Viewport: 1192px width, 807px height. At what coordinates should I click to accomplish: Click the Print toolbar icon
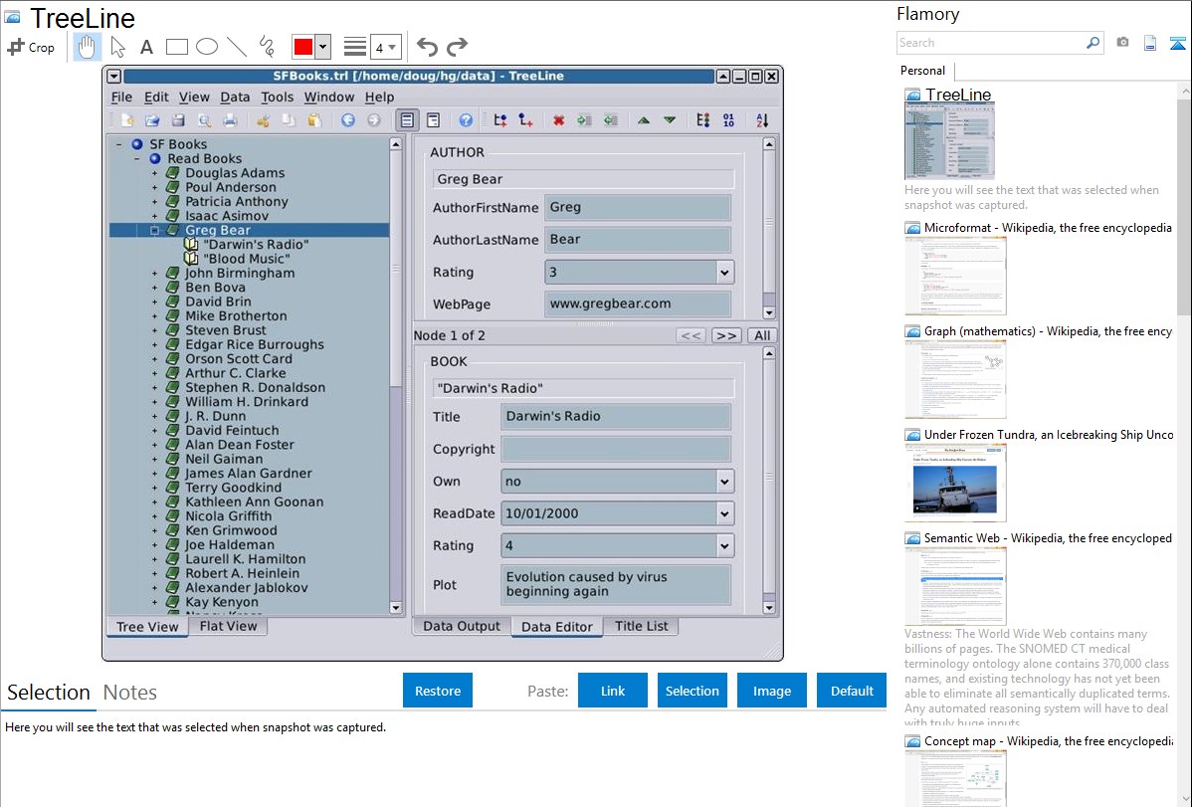point(230,120)
